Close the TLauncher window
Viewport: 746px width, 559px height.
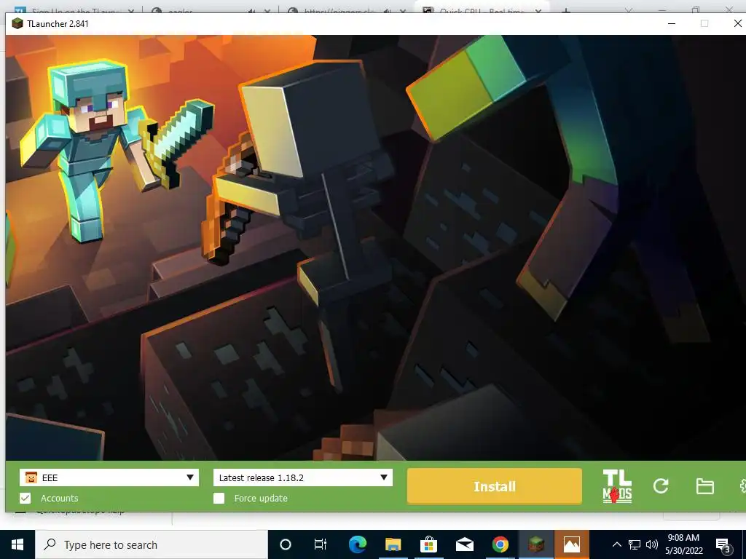pos(737,24)
